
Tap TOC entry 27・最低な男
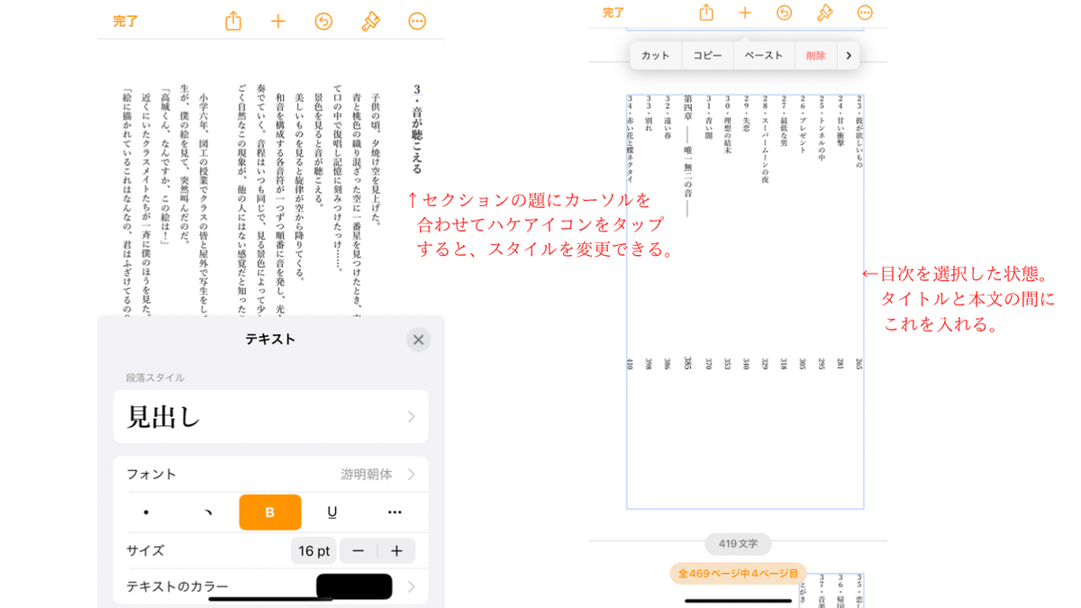pyautogui.click(x=784, y=121)
